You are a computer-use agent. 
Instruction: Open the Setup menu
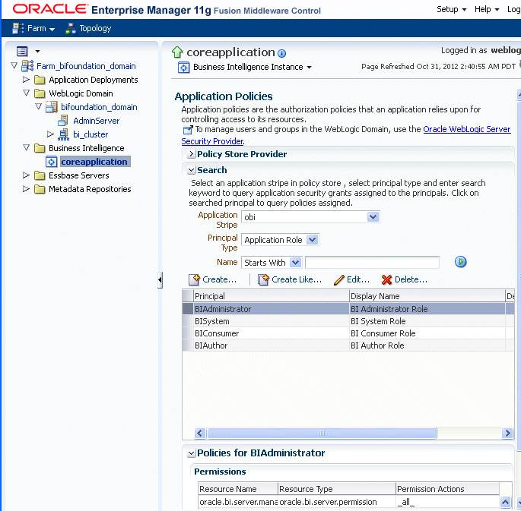click(451, 9)
